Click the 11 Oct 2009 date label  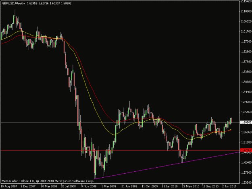click(x=150, y=187)
